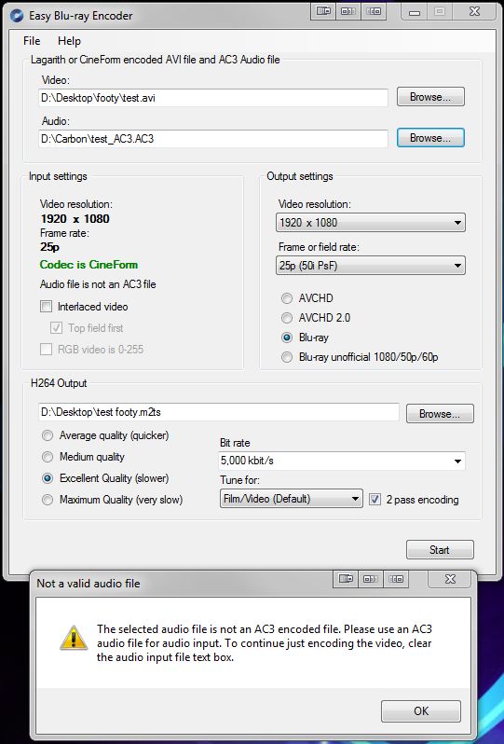Uncheck 2 pass encoding
This screenshot has width=504, height=744.
point(375,499)
